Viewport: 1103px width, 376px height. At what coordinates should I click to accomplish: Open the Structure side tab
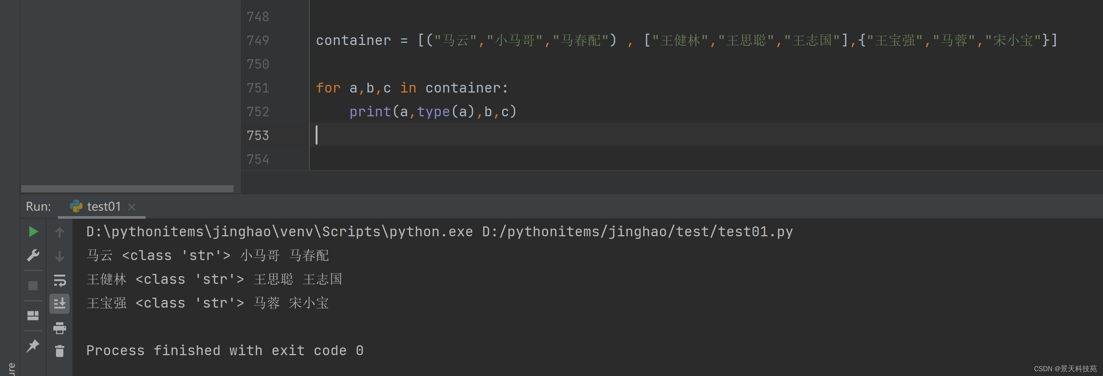11,368
